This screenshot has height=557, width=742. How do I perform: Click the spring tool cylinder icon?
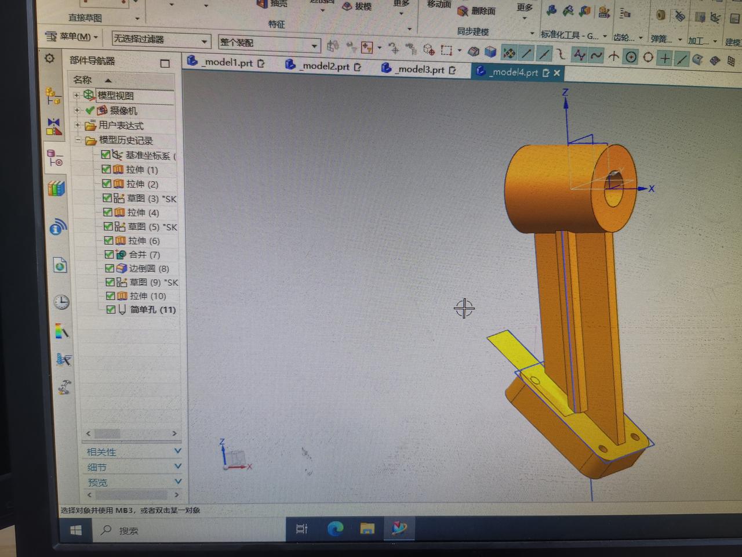(660, 16)
